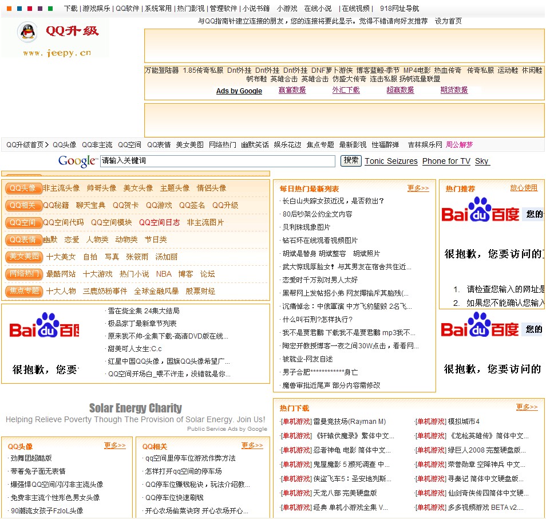Screen dimensions: 546x519
Task: Open the Solar Energy Charity ad
Action: 136,408
